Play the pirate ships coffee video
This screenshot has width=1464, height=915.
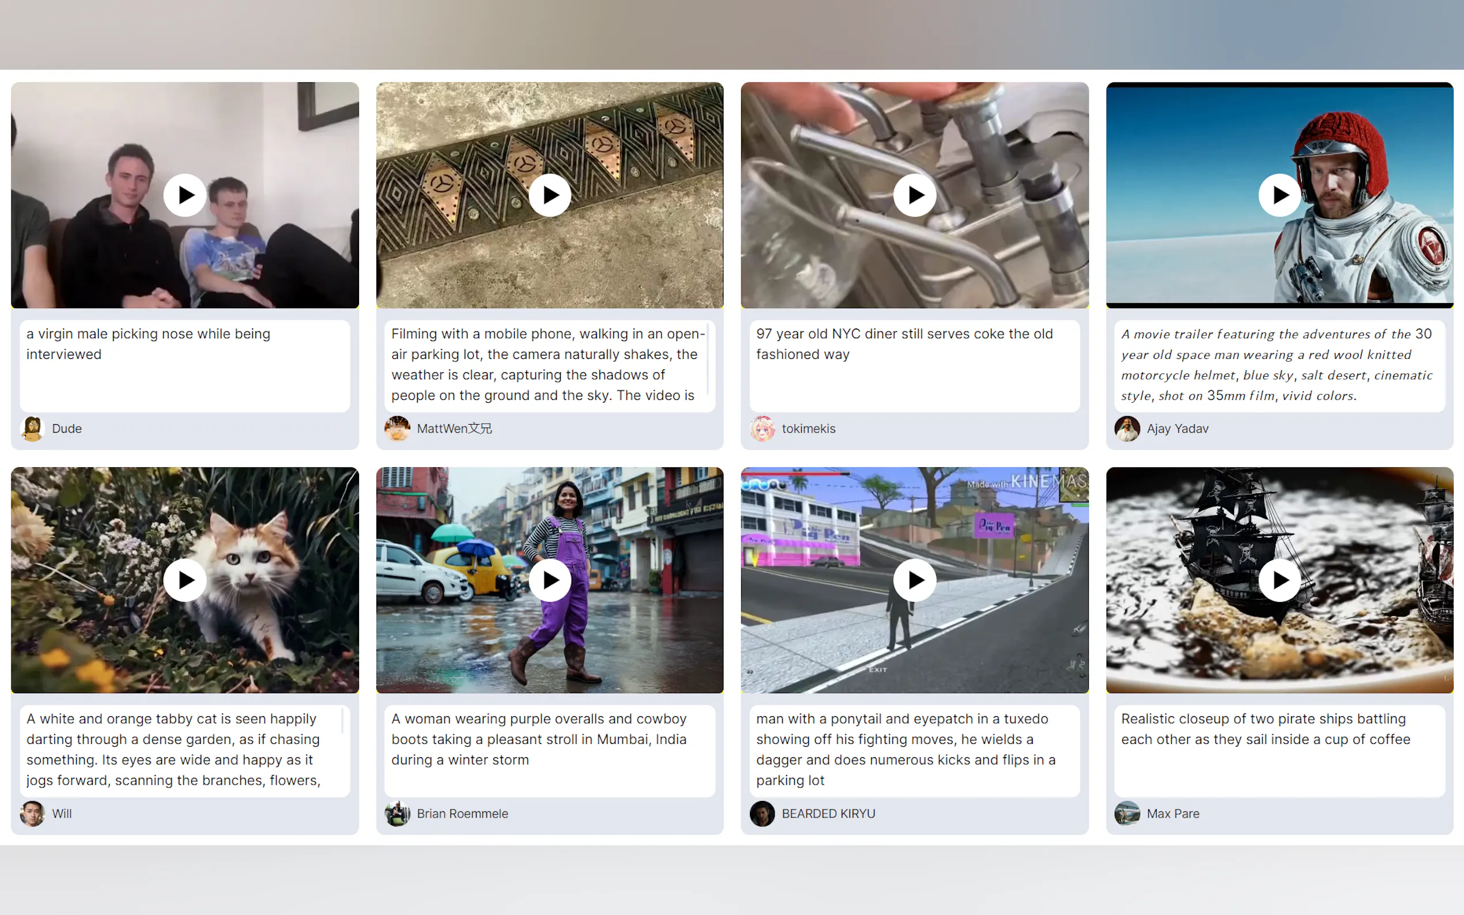pos(1280,580)
